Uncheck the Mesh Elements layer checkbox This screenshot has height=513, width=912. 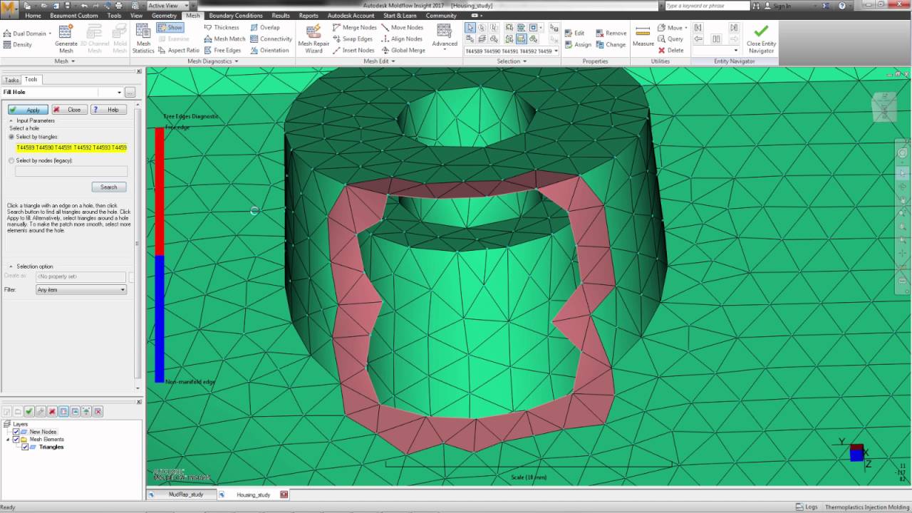point(16,440)
